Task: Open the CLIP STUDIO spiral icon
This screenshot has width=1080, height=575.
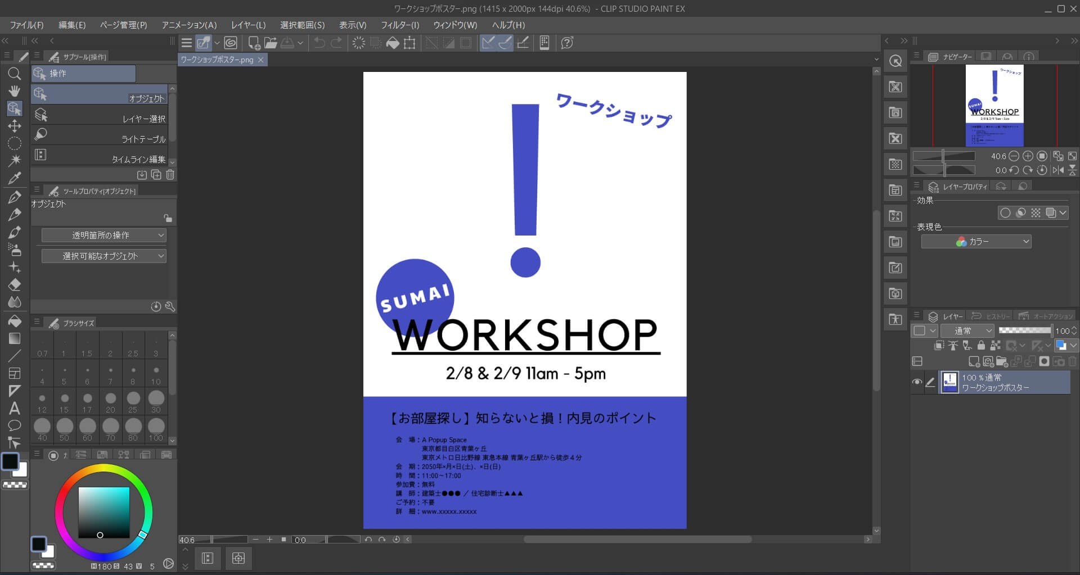Action: pos(231,43)
